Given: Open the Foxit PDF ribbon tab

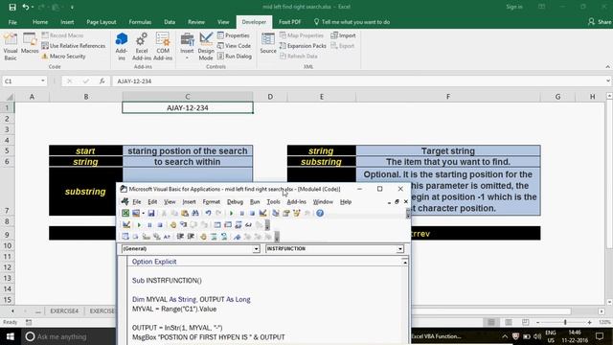Looking at the screenshot, I should [x=289, y=22].
